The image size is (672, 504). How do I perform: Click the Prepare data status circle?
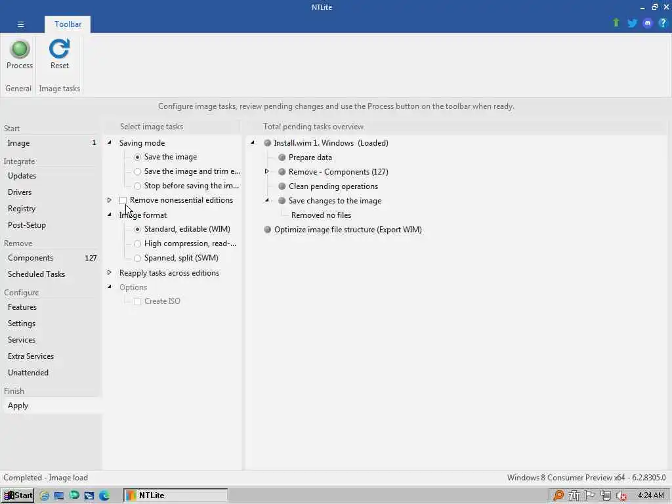[282, 157]
